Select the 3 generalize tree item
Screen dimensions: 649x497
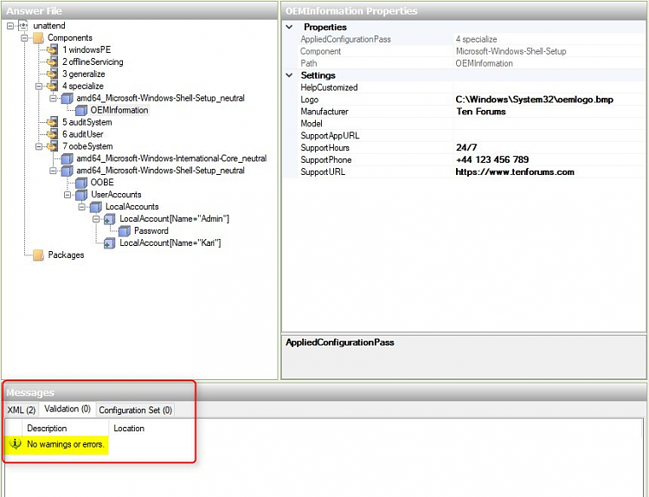(x=84, y=74)
